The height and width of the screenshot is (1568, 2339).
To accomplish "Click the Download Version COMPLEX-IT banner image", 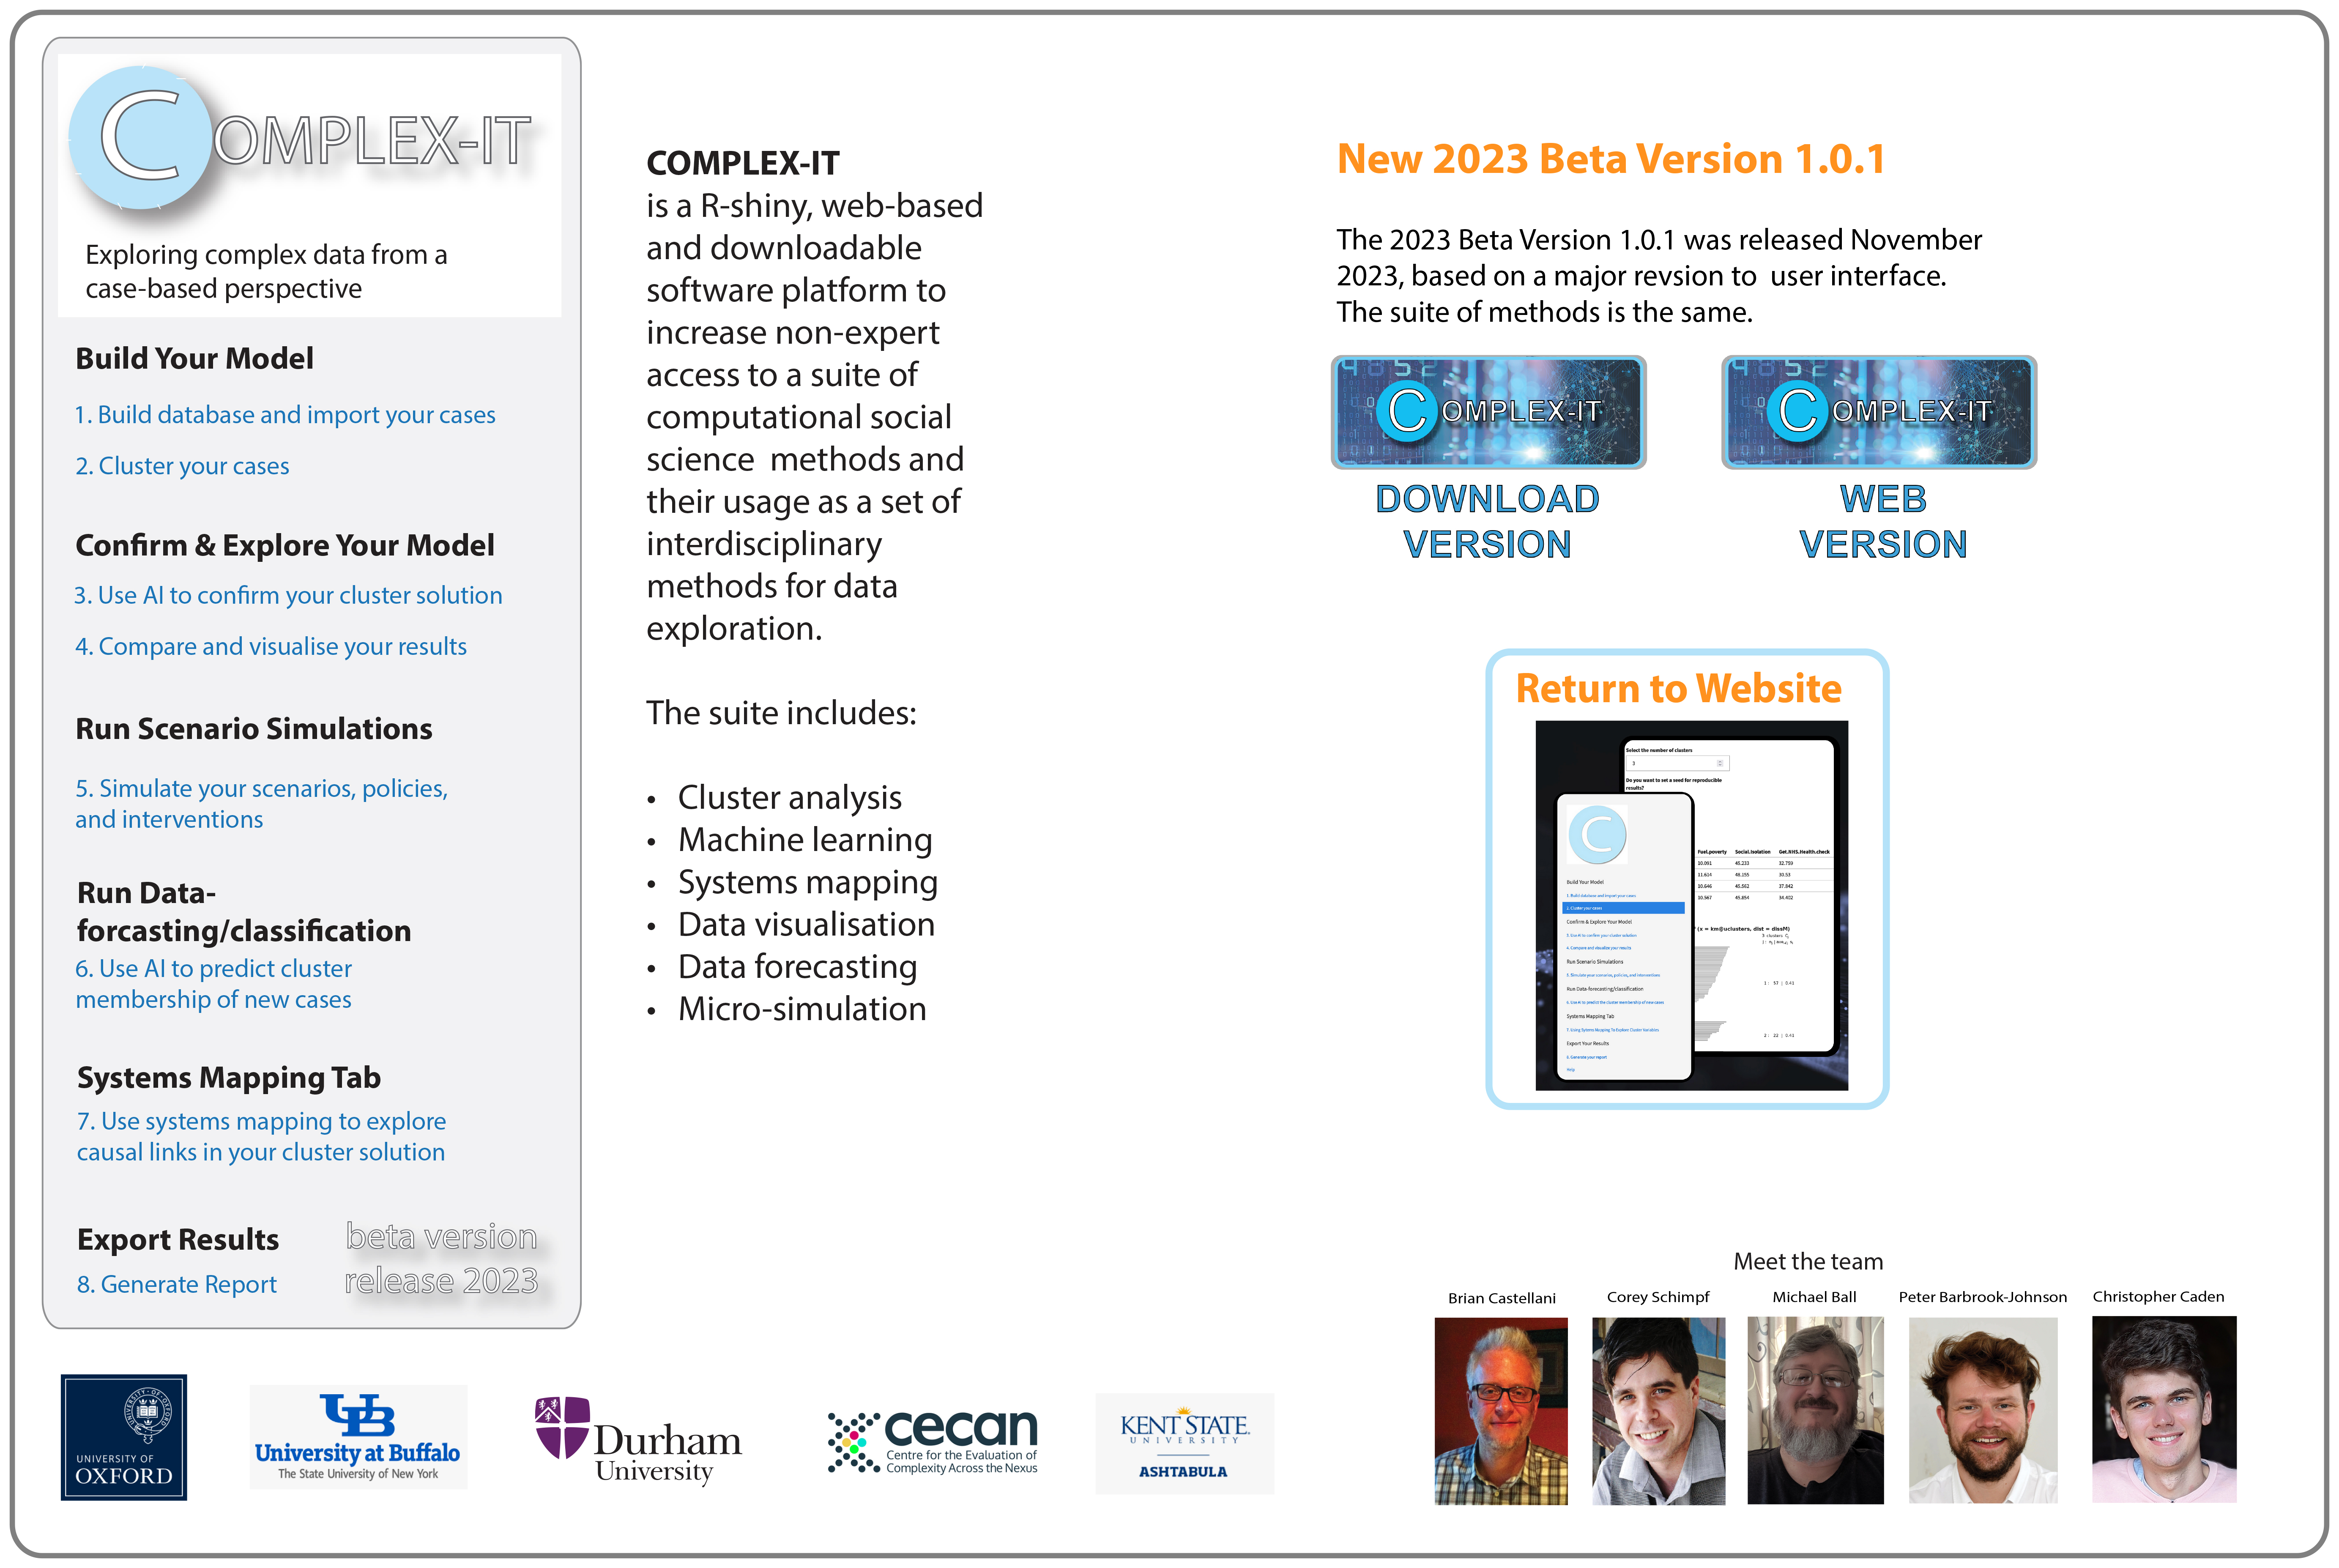I will pyautogui.click(x=1488, y=412).
